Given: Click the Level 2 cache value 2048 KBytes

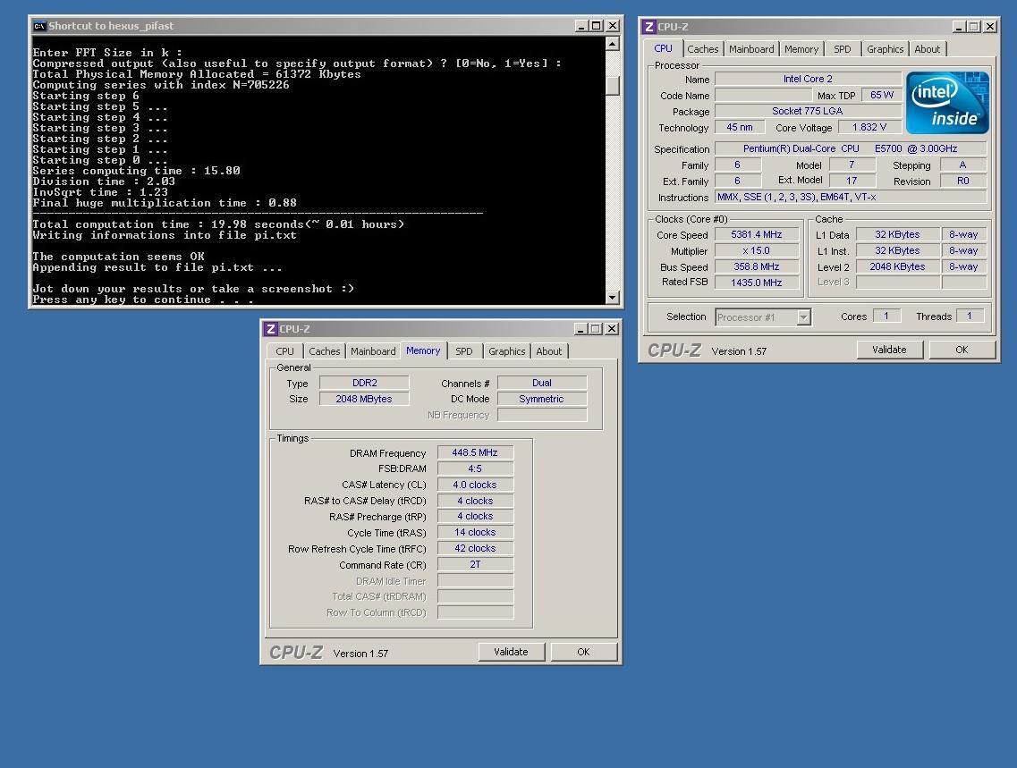Looking at the screenshot, I should (897, 266).
